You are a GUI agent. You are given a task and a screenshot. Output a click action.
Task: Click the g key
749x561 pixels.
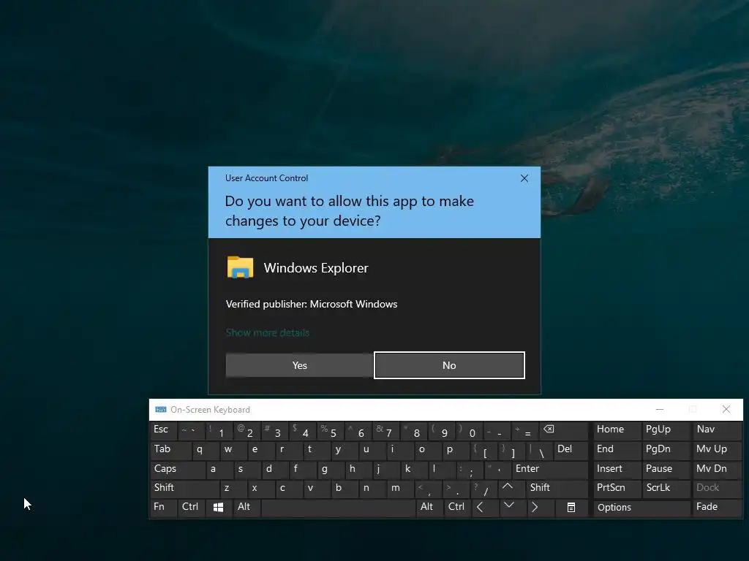tap(331, 470)
